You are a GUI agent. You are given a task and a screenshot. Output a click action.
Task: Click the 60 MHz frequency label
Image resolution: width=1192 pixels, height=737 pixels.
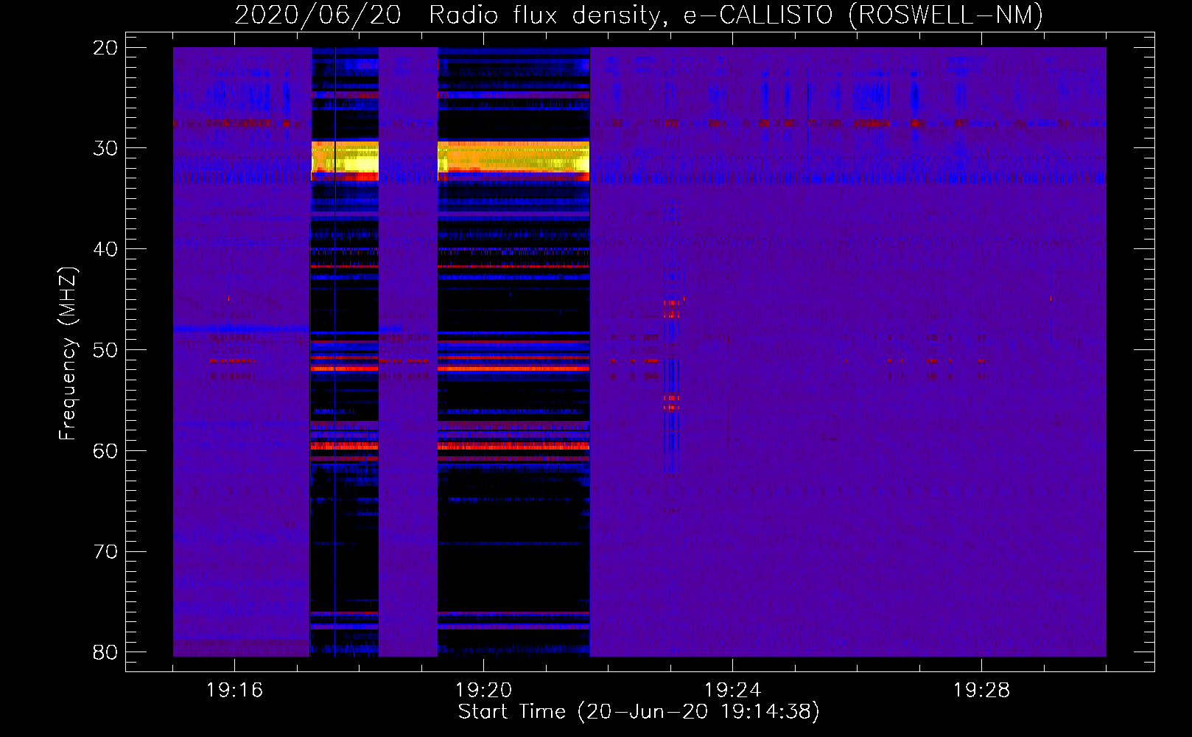coord(105,451)
